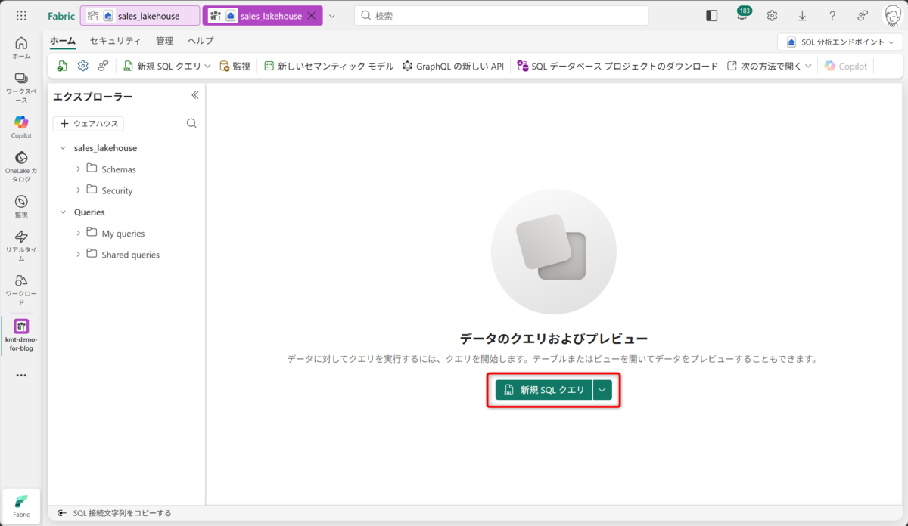This screenshot has width=908, height=526.
Task: Select Security in the explorer tree
Action: [x=117, y=190]
